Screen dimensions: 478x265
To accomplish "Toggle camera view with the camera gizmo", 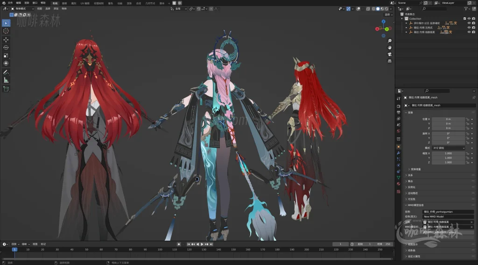I will (390, 54).
